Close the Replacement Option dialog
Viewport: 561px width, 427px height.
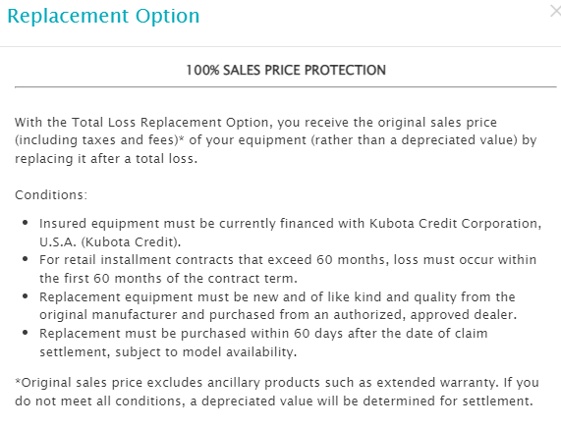pyautogui.click(x=556, y=12)
